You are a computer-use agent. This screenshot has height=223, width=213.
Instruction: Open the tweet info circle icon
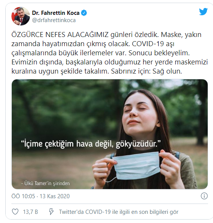[204, 196]
